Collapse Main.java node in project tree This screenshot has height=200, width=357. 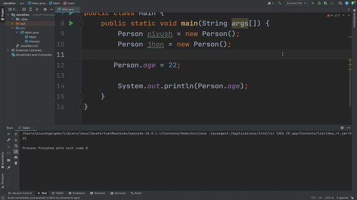[x=17, y=33]
